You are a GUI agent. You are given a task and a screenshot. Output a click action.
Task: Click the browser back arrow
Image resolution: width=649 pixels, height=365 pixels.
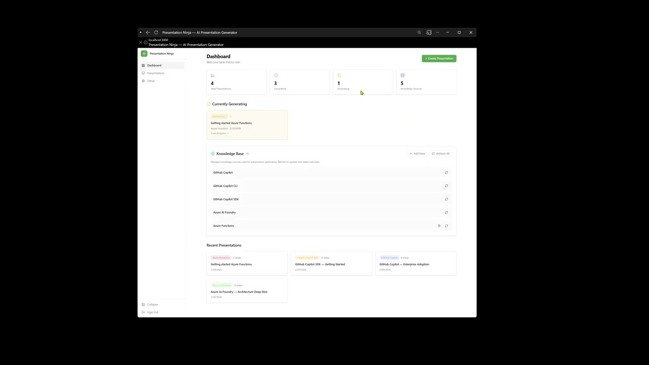tap(148, 32)
